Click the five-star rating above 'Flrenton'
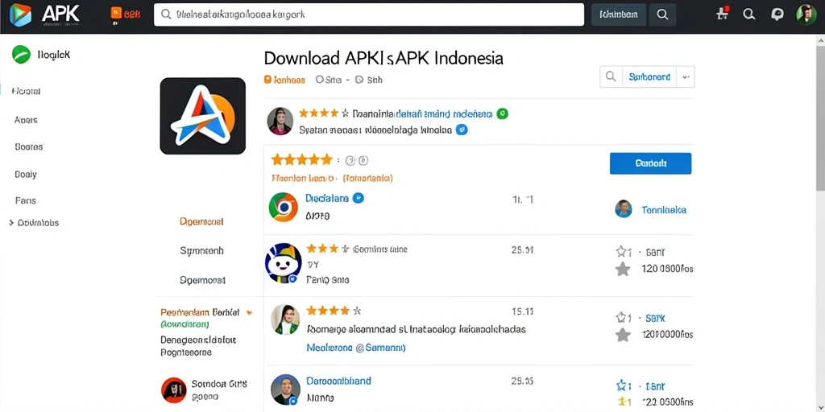This screenshot has width=825, height=412. tap(301, 160)
